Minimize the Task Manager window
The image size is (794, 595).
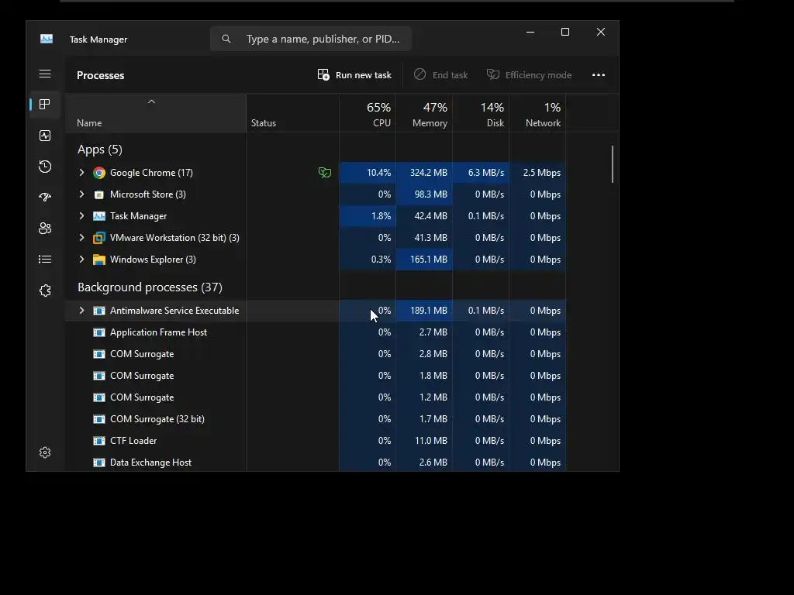coord(530,32)
